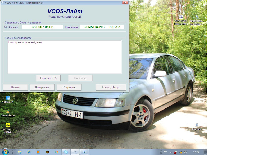Image resolution: width=254 pixels, height=155 pixels.
Task: Switch to VCDS-Lite taskbar button
Action: tap(75, 152)
